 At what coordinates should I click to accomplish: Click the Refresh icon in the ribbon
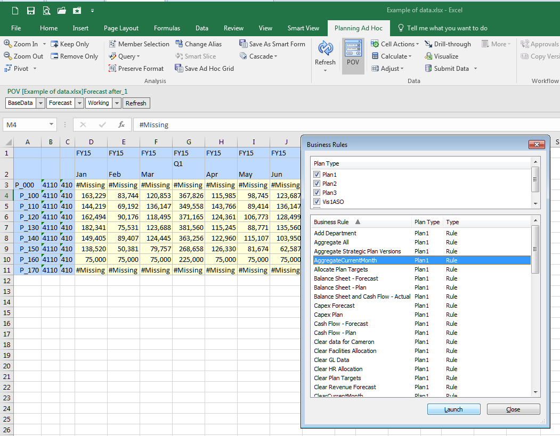coord(325,49)
